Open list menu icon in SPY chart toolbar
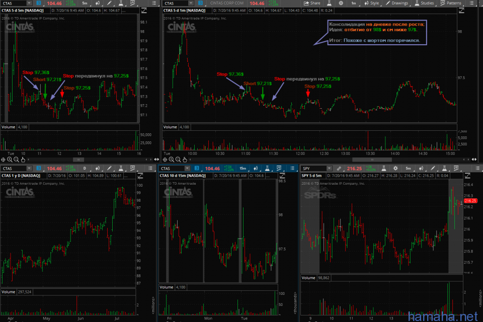 point(477,168)
